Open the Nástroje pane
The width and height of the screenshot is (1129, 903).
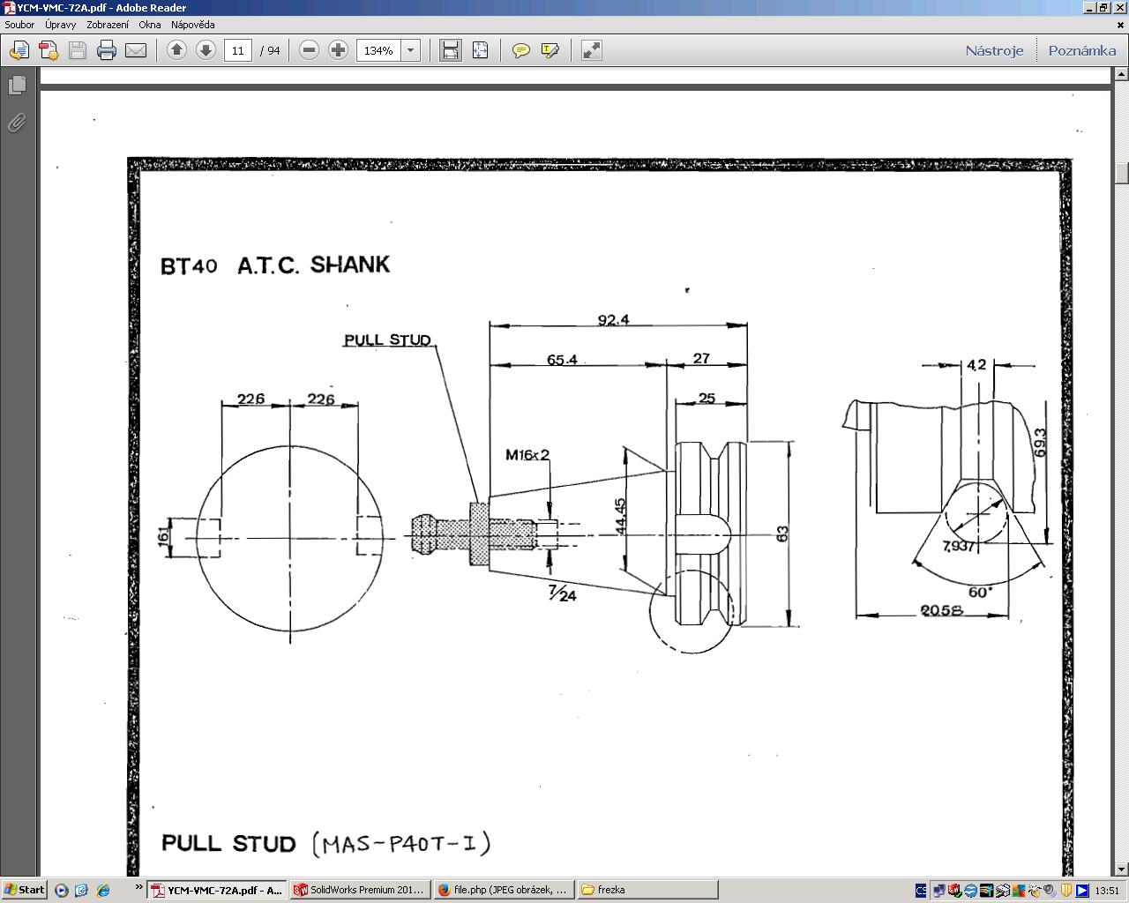coord(994,50)
